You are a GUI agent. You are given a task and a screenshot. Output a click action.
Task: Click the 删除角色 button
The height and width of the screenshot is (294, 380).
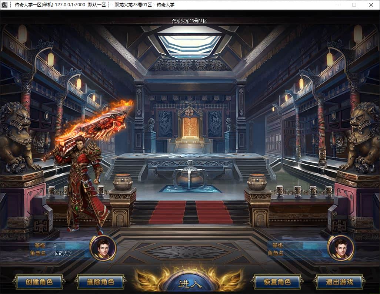coord(100,282)
